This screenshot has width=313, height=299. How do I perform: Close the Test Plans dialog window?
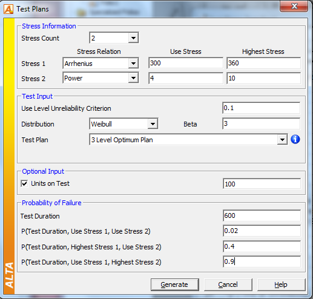click(x=294, y=6)
